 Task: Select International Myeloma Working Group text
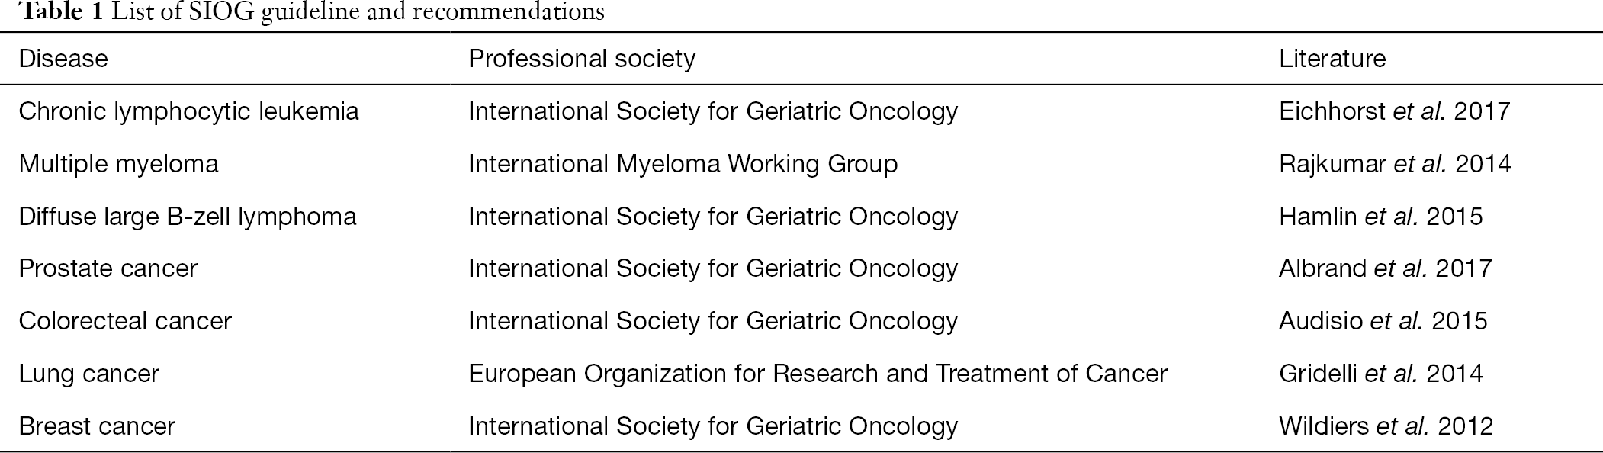tap(683, 164)
